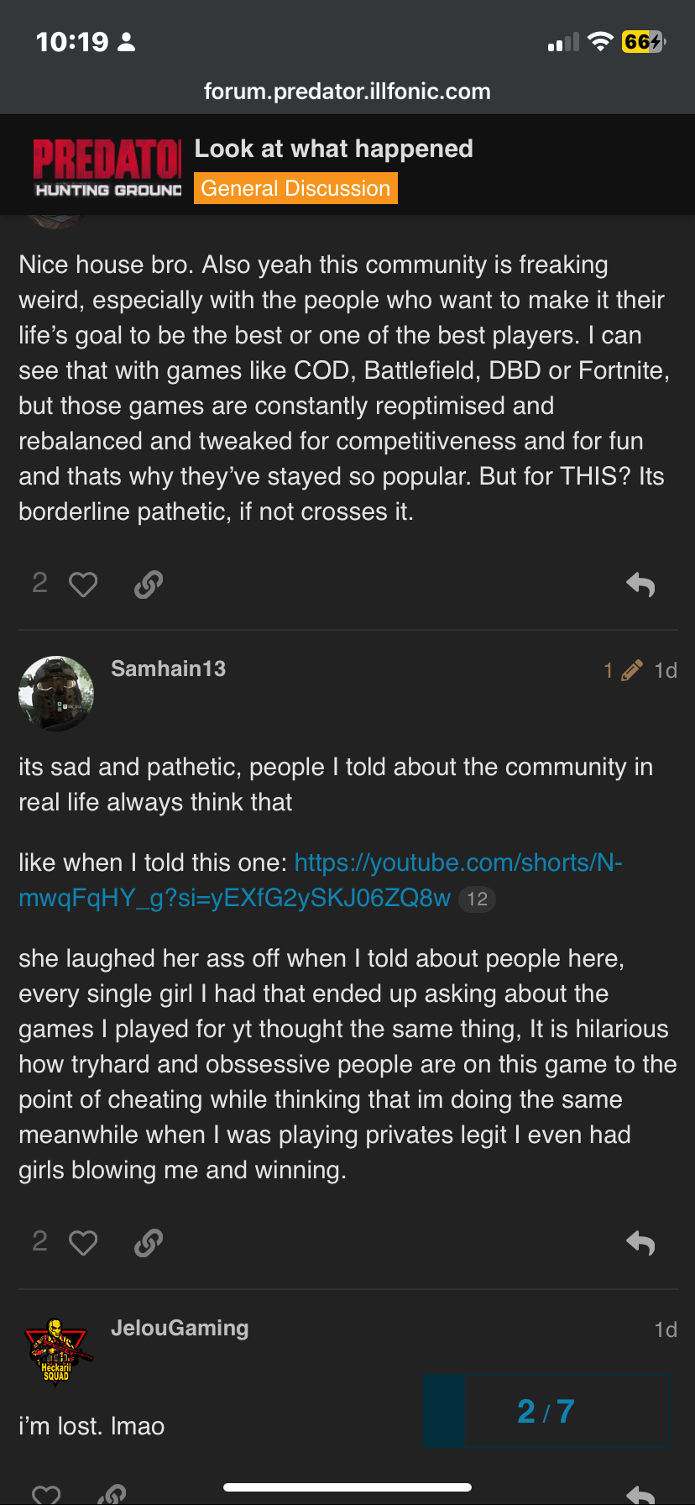The width and height of the screenshot is (695, 1505).
Task: Open the JelouGaming username link
Action: point(180,1328)
